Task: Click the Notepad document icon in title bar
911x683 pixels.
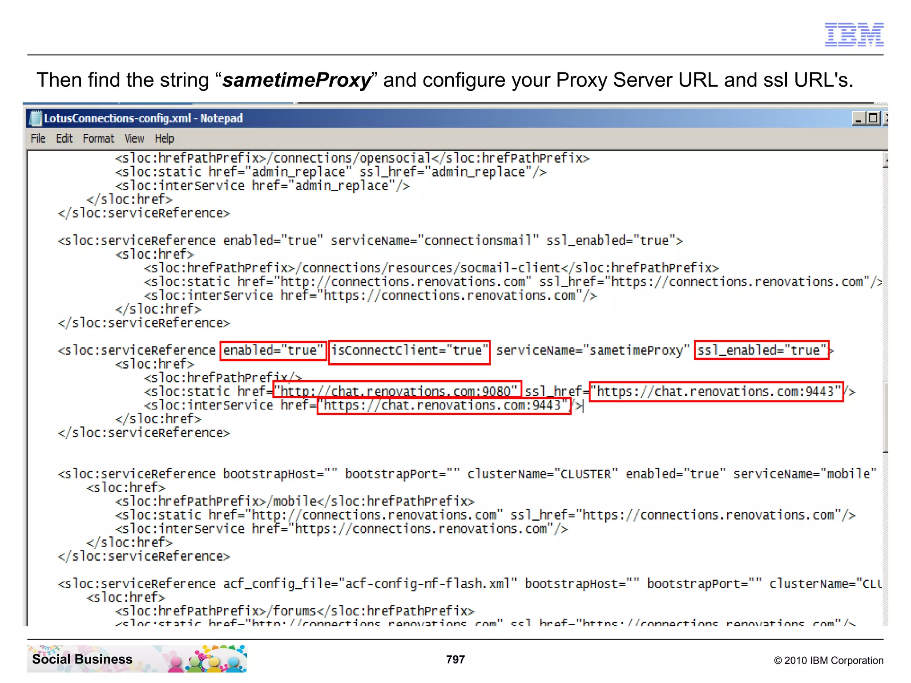Action: (35, 118)
